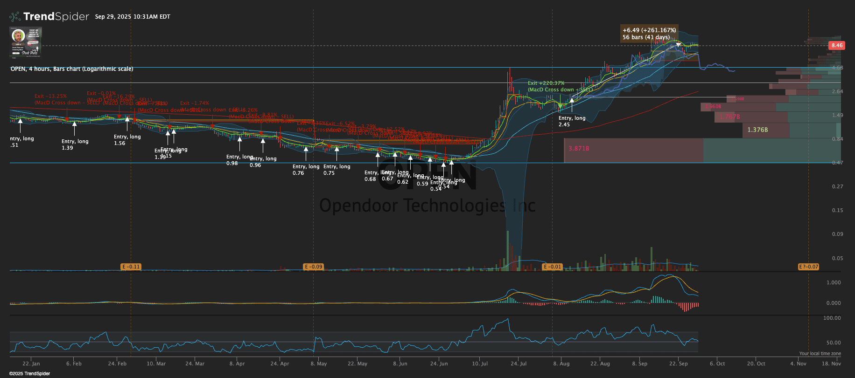Select the E -0.11 earnings marker

pyautogui.click(x=131, y=267)
